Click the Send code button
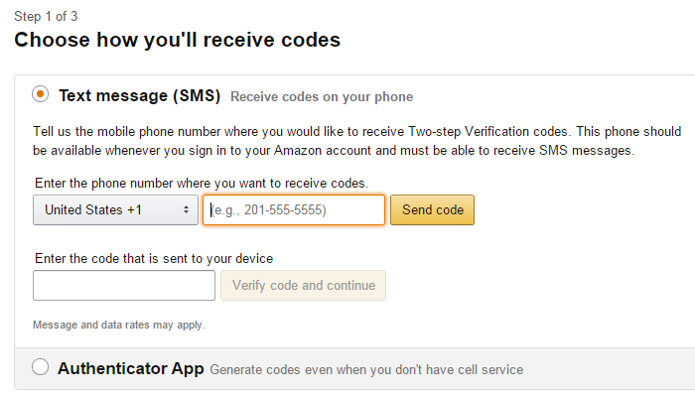The image size is (695, 398). coord(432,210)
